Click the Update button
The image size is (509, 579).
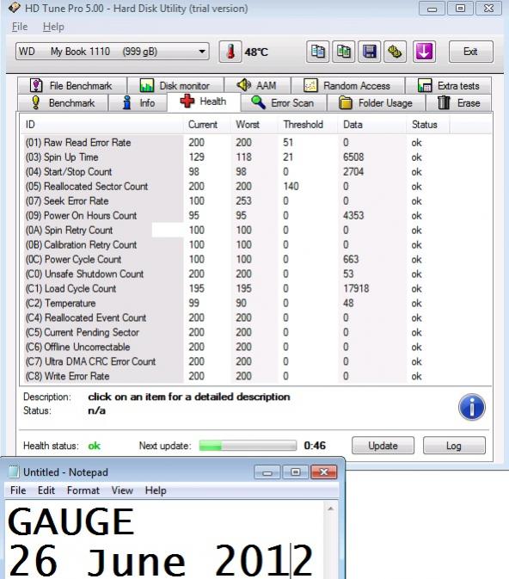(x=383, y=446)
